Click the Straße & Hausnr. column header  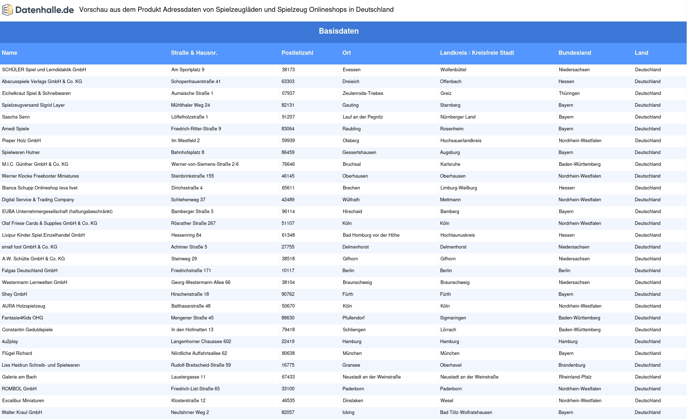point(194,53)
